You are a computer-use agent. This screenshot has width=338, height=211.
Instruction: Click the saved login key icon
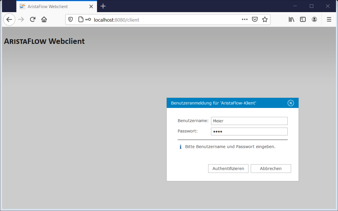coord(88,20)
